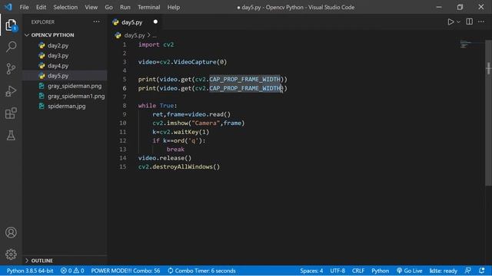Click the VS Code logo icon
Image resolution: width=492 pixels, height=276 pixels.
pos(8,7)
